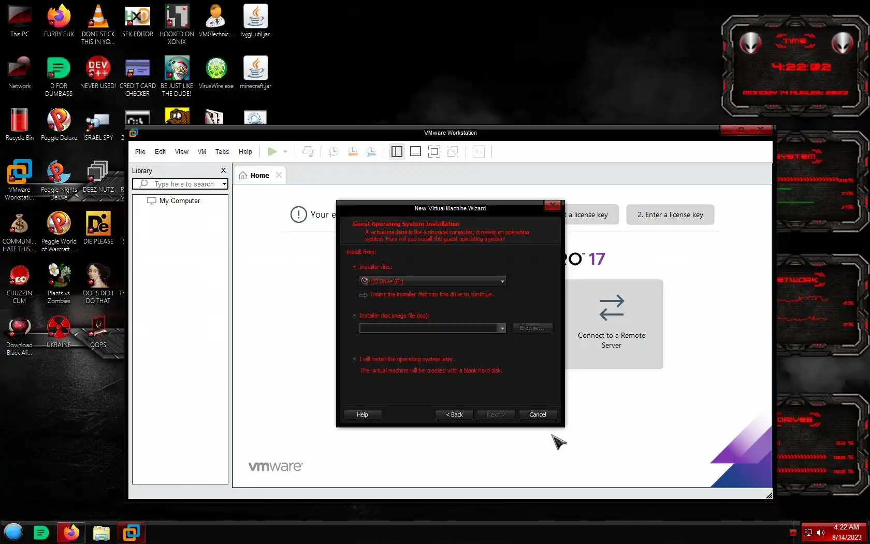Open the VM menu

tap(202, 152)
